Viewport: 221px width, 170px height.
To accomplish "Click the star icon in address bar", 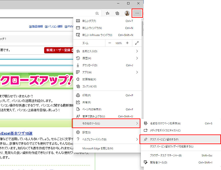I will tap(97, 13).
